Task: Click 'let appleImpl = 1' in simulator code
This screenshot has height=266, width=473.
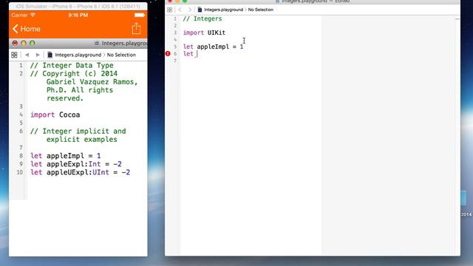Action: point(66,156)
